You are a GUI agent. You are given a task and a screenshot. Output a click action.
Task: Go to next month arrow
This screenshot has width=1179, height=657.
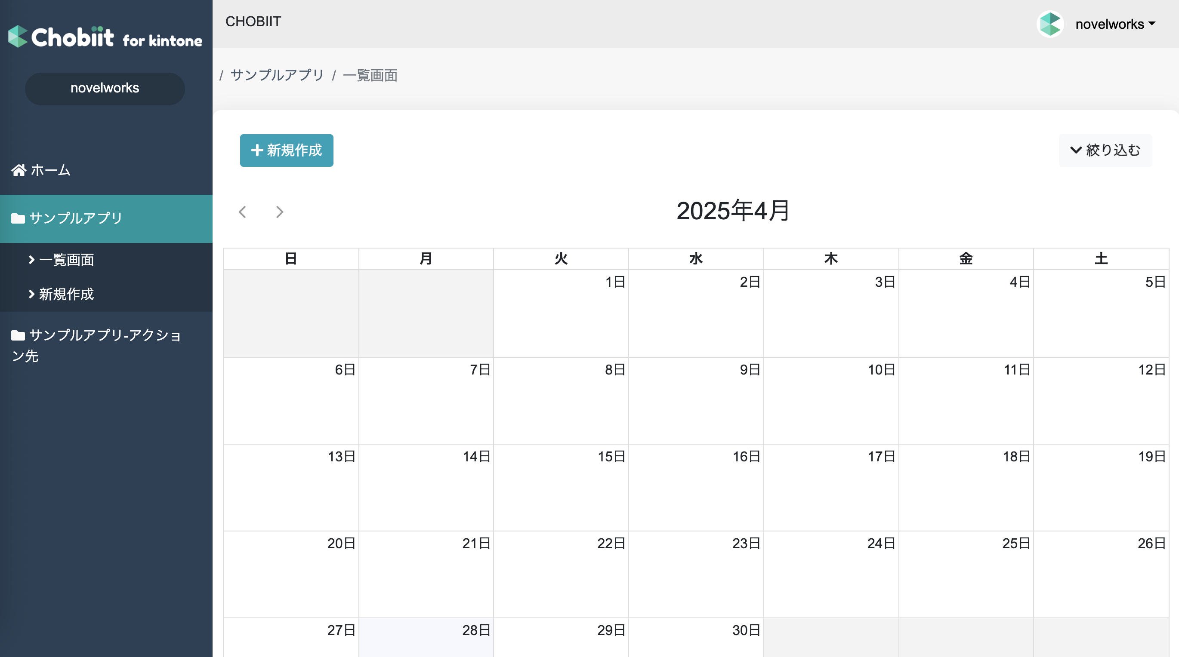click(279, 212)
